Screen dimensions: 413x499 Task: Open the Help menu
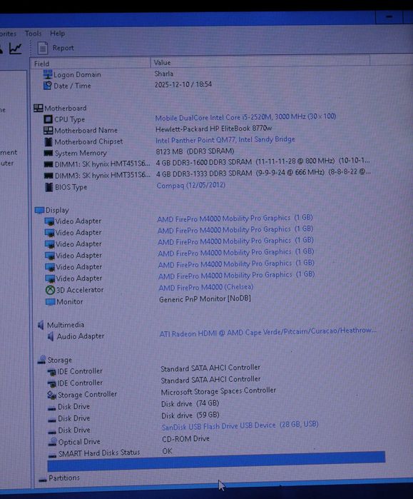click(57, 34)
